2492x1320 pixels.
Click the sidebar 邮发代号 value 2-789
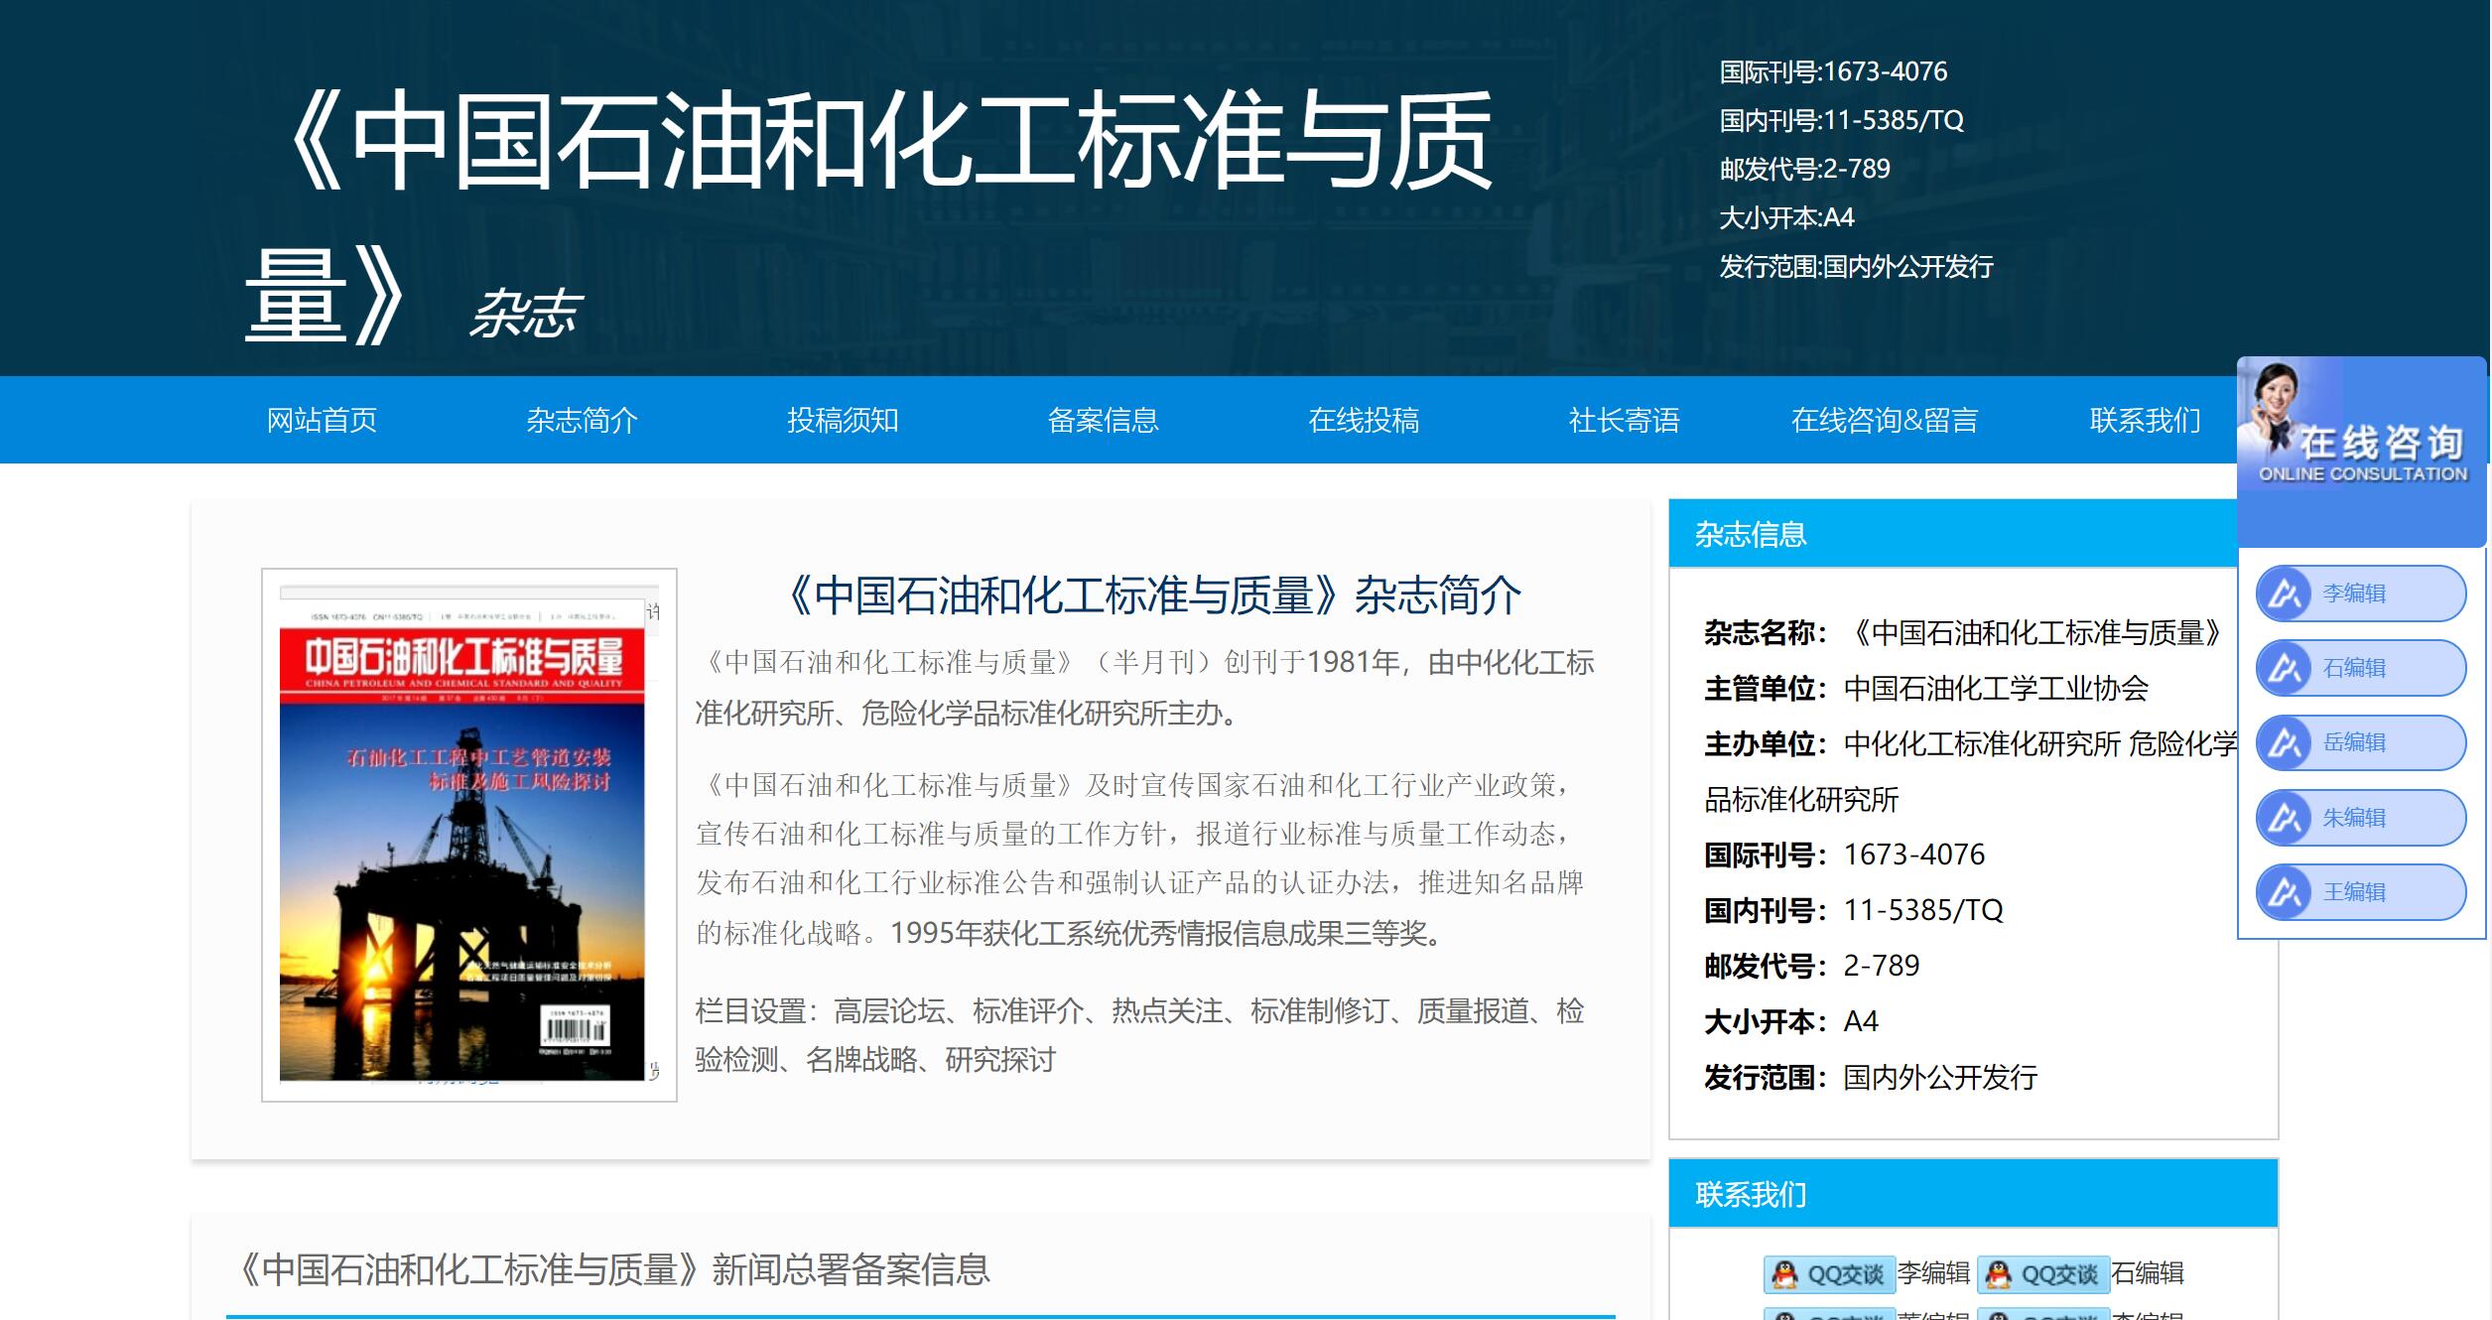1882,966
